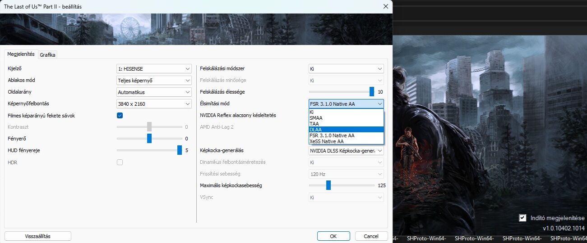Confirm settings with the OK button
Image resolution: width=587 pixels, height=243 pixels.
click(x=333, y=236)
